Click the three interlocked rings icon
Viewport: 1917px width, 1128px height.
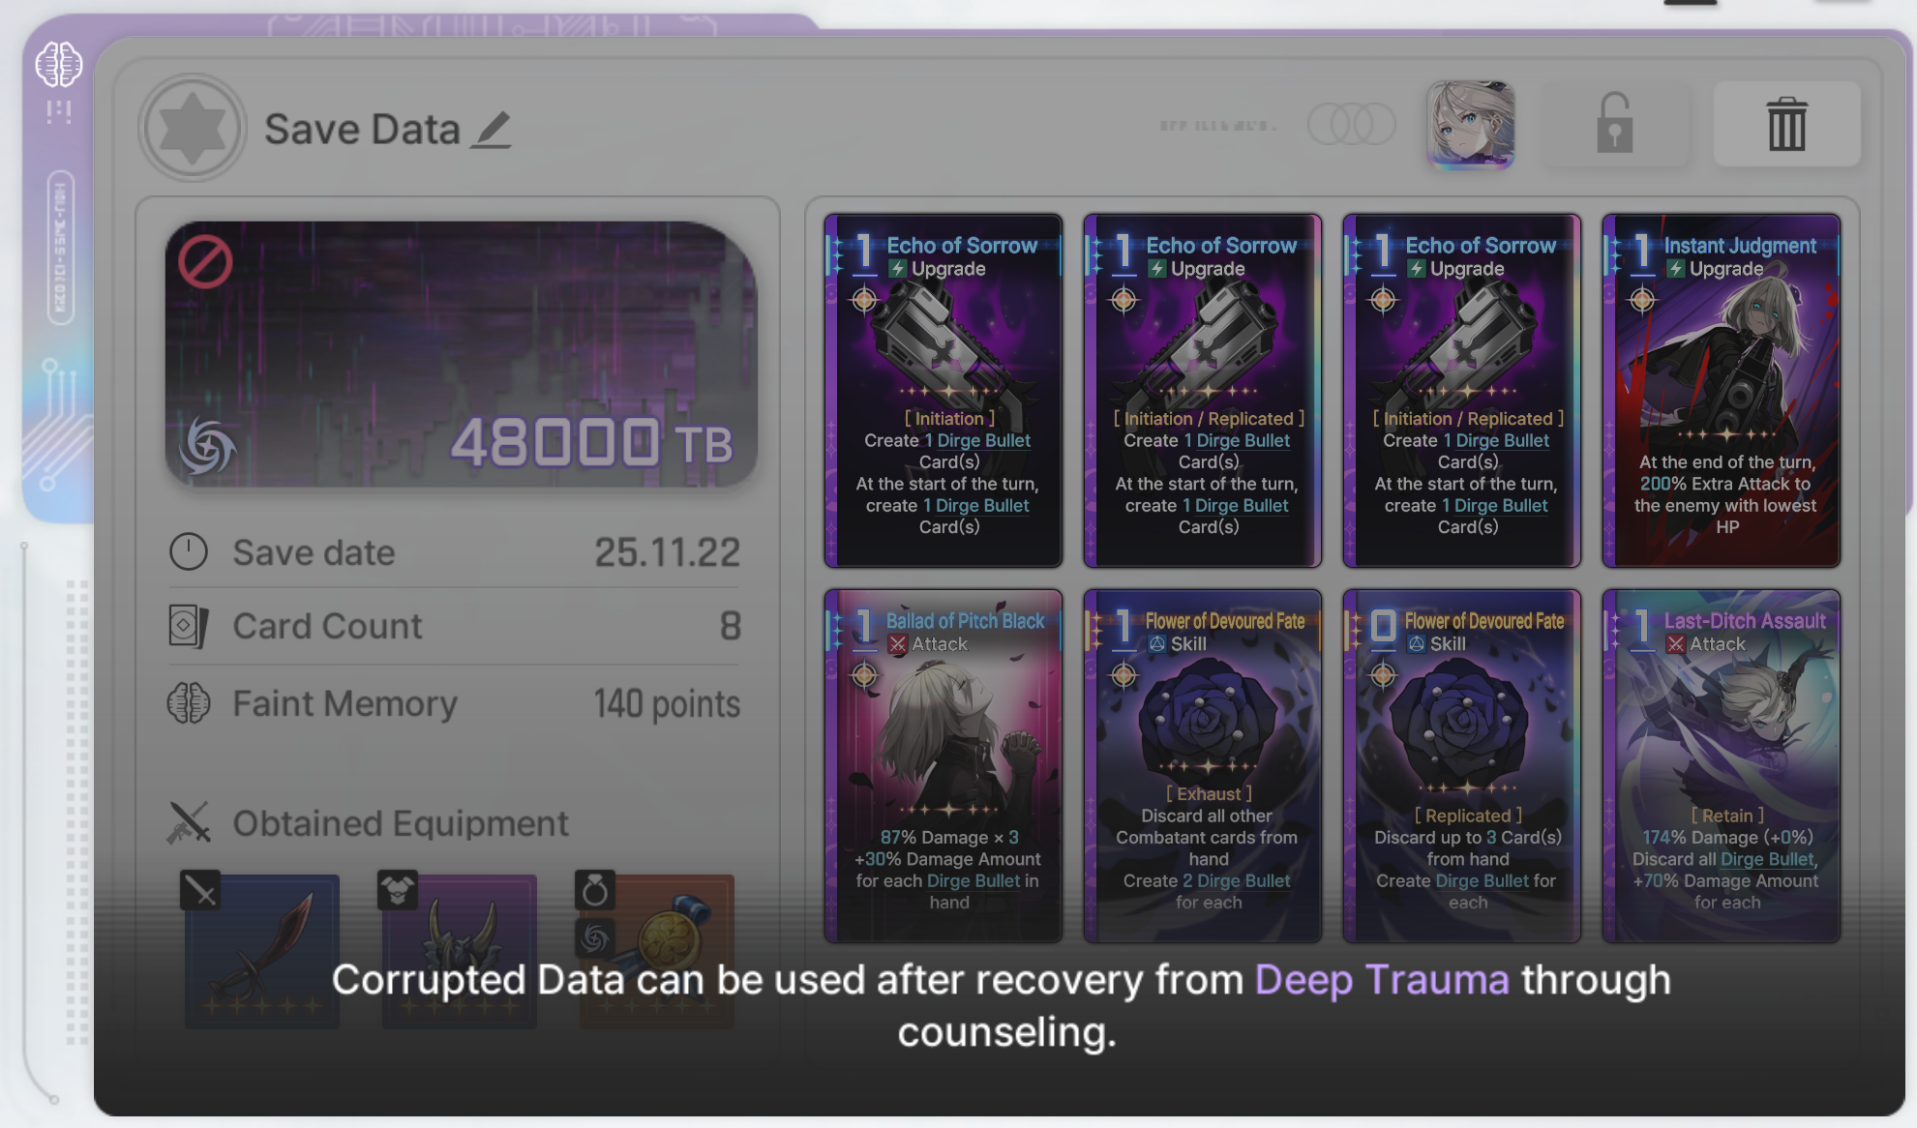pyautogui.click(x=1351, y=124)
